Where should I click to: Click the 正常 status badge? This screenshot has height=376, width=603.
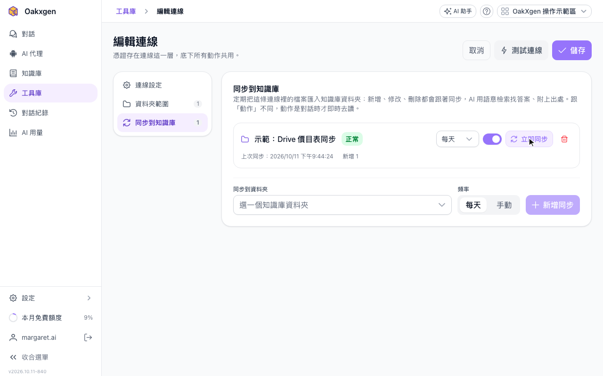click(352, 139)
